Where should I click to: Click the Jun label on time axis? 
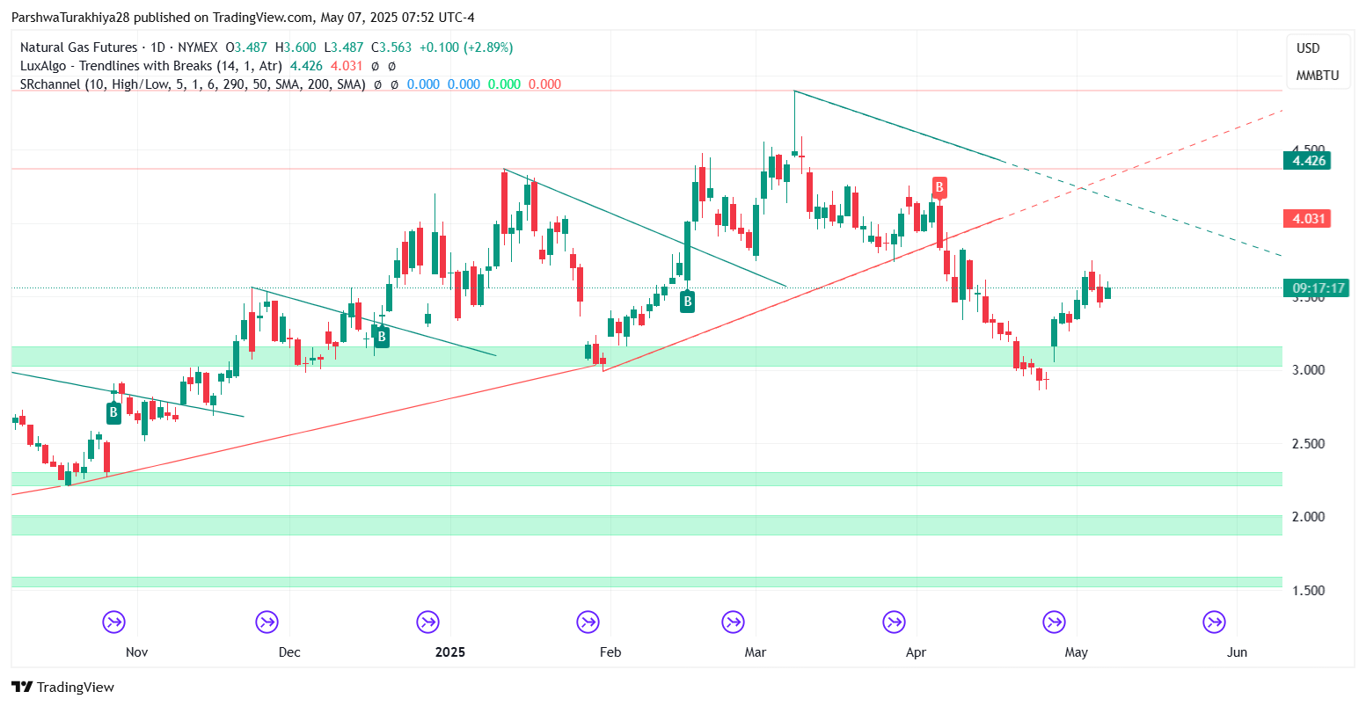(1237, 652)
